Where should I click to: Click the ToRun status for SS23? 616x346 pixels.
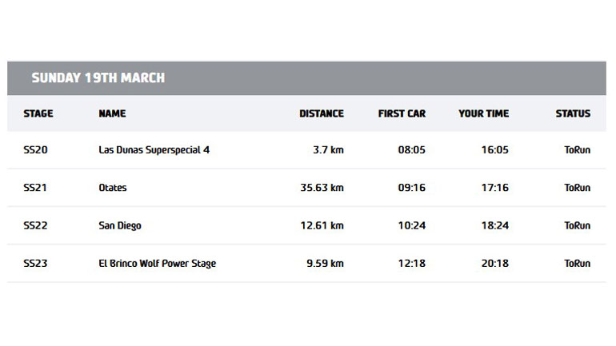[x=577, y=263]
